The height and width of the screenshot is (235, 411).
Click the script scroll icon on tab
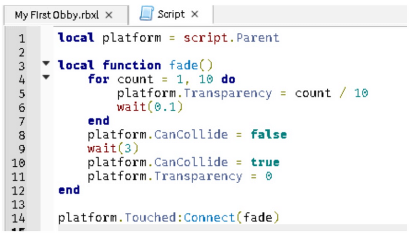[146, 13]
